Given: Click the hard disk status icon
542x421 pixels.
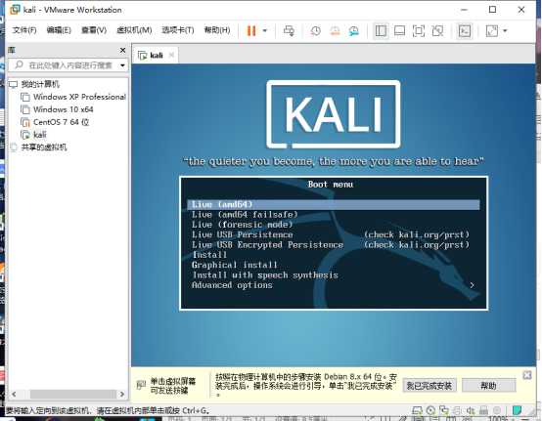Looking at the screenshot, I should pos(418,410).
